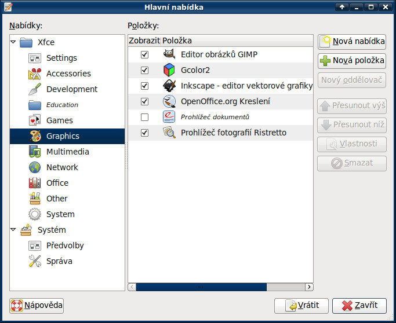Click the OpenOffice.org Kreslení icon
This screenshot has height=323, width=396.
coord(169,101)
